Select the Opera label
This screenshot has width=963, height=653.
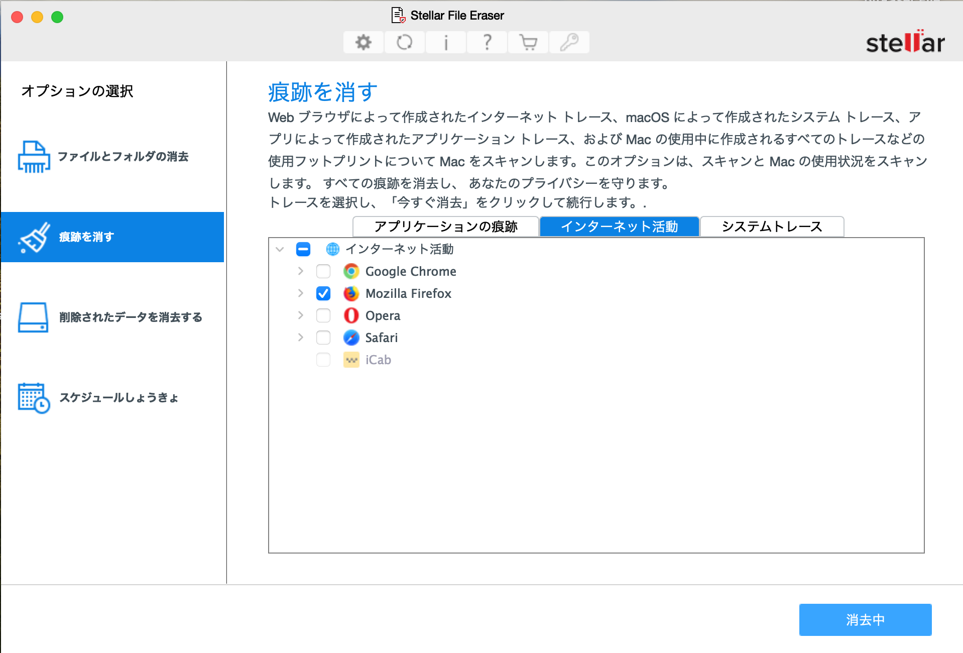coord(383,315)
